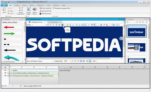Click the timeline zoom-in magnifier icon
This screenshot has width=151, height=92.
[20, 86]
